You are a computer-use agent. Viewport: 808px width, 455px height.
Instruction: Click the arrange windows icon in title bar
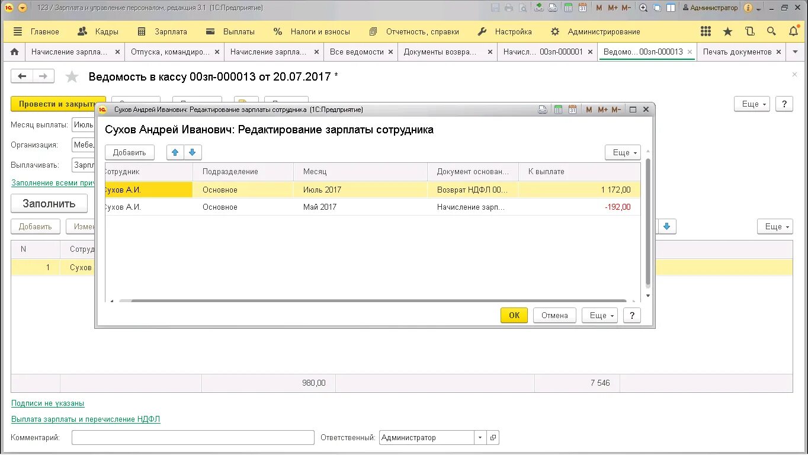pos(657,8)
